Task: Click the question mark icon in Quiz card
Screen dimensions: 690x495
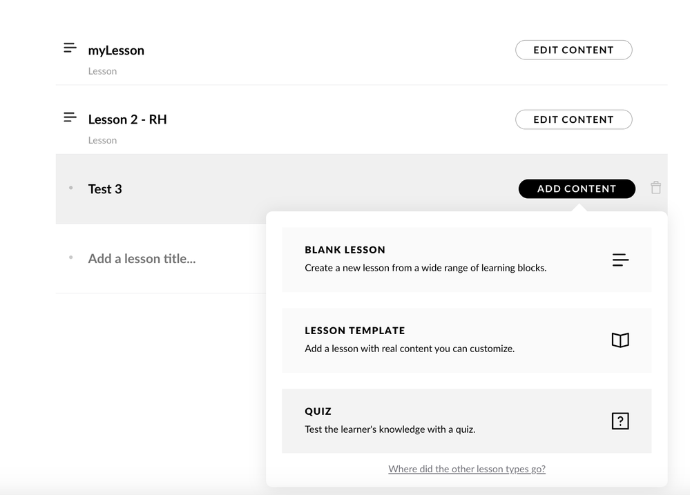Action: (x=620, y=421)
